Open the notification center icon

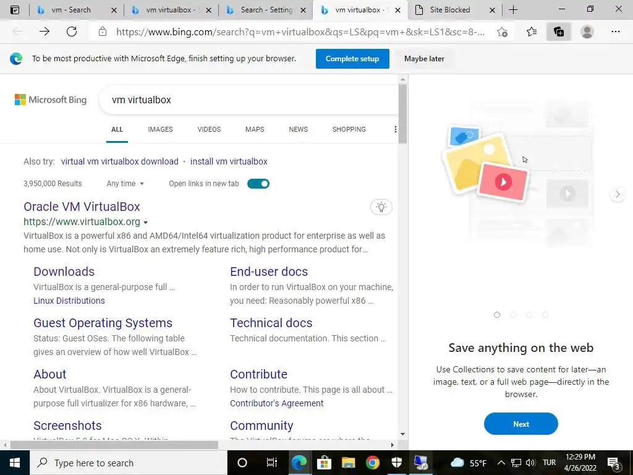coord(614,463)
